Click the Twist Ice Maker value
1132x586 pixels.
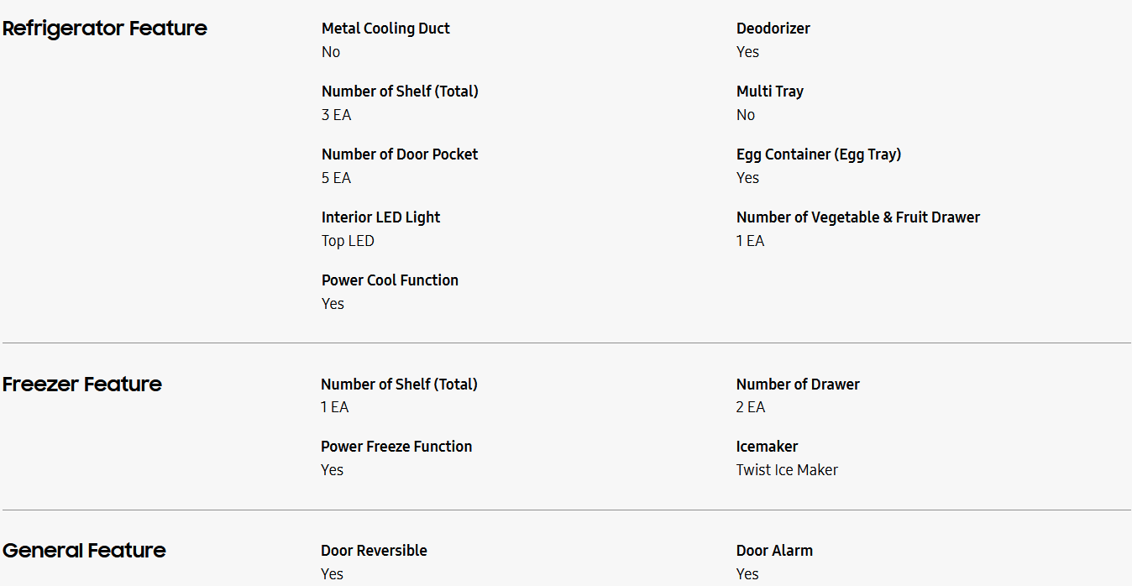click(x=787, y=470)
